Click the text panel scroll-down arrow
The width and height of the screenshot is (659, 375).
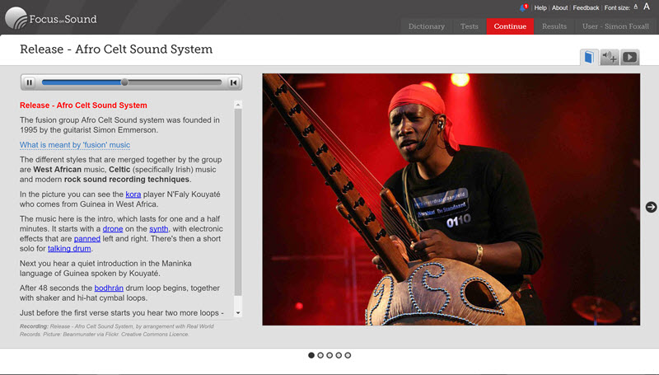click(x=238, y=313)
